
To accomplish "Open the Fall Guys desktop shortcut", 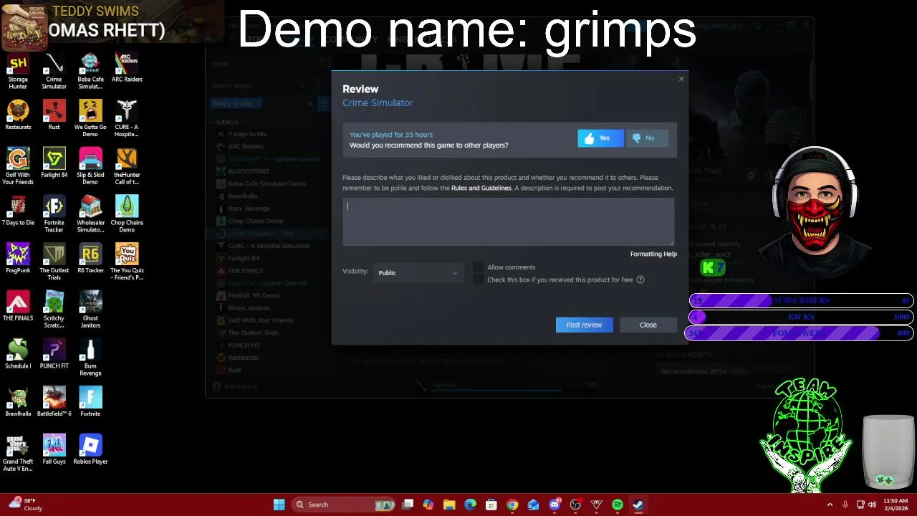I will tap(54, 450).
